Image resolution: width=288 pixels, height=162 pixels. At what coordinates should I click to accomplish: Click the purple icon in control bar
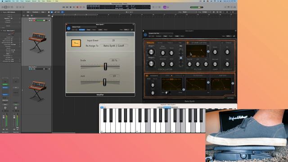[x=165, y=7]
